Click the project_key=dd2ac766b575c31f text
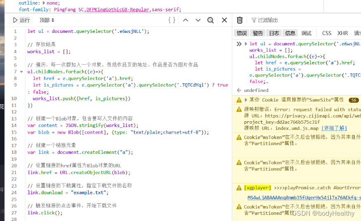 click(282, 122)
